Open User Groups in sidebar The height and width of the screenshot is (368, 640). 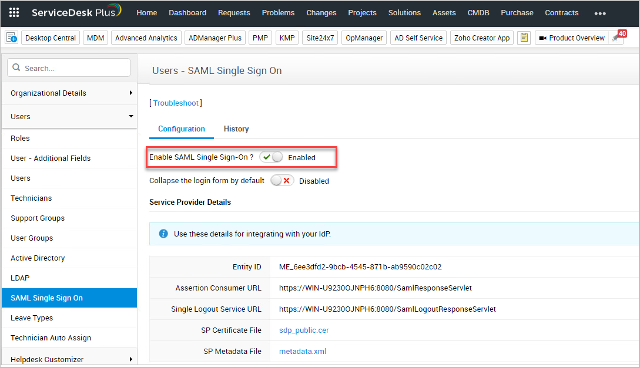coord(69,238)
